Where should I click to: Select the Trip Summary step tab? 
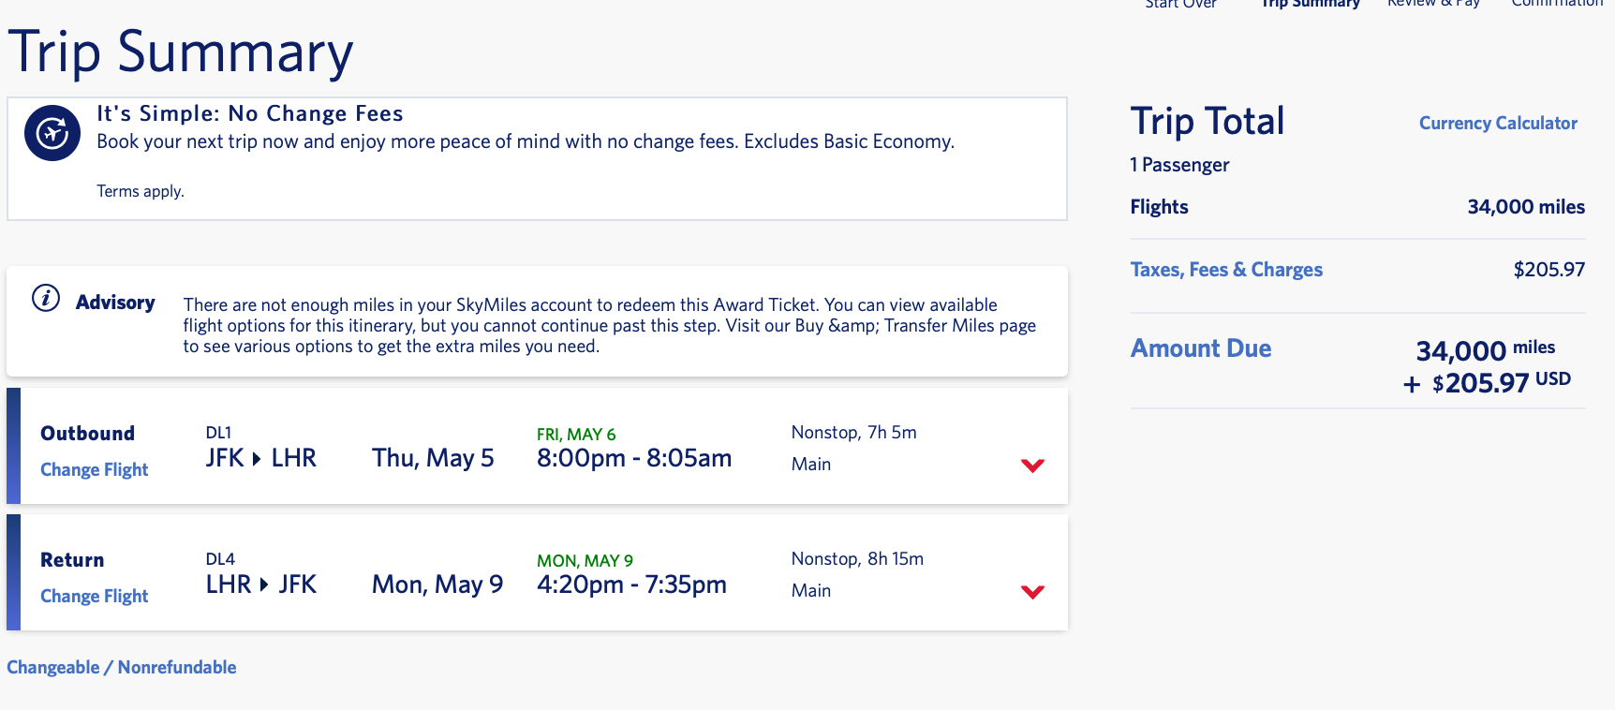pyautogui.click(x=1310, y=5)
